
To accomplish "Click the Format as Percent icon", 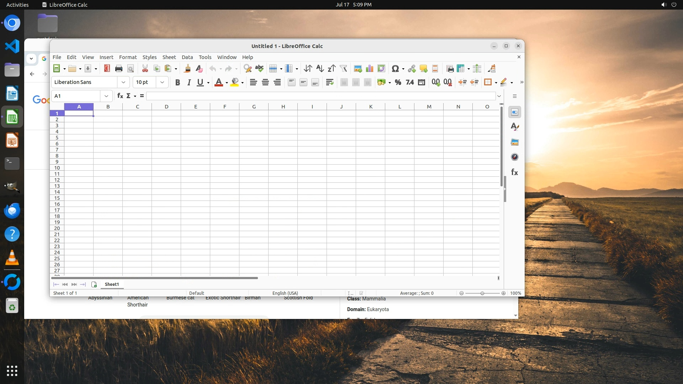I will click(398, 82).
